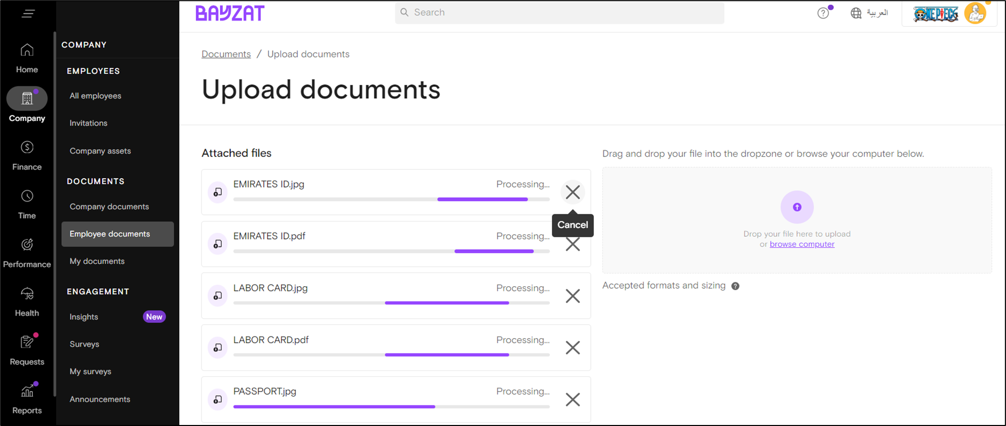
Task: Remove PASSPORT.jpg from attached files
Action: pyautogui.click(x=572, y=400)
